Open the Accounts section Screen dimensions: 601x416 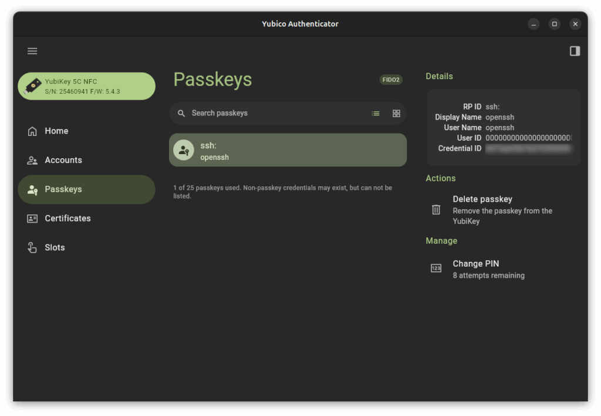tap(63, 160)
